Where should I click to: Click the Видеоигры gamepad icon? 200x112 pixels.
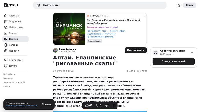coord(6,60)
